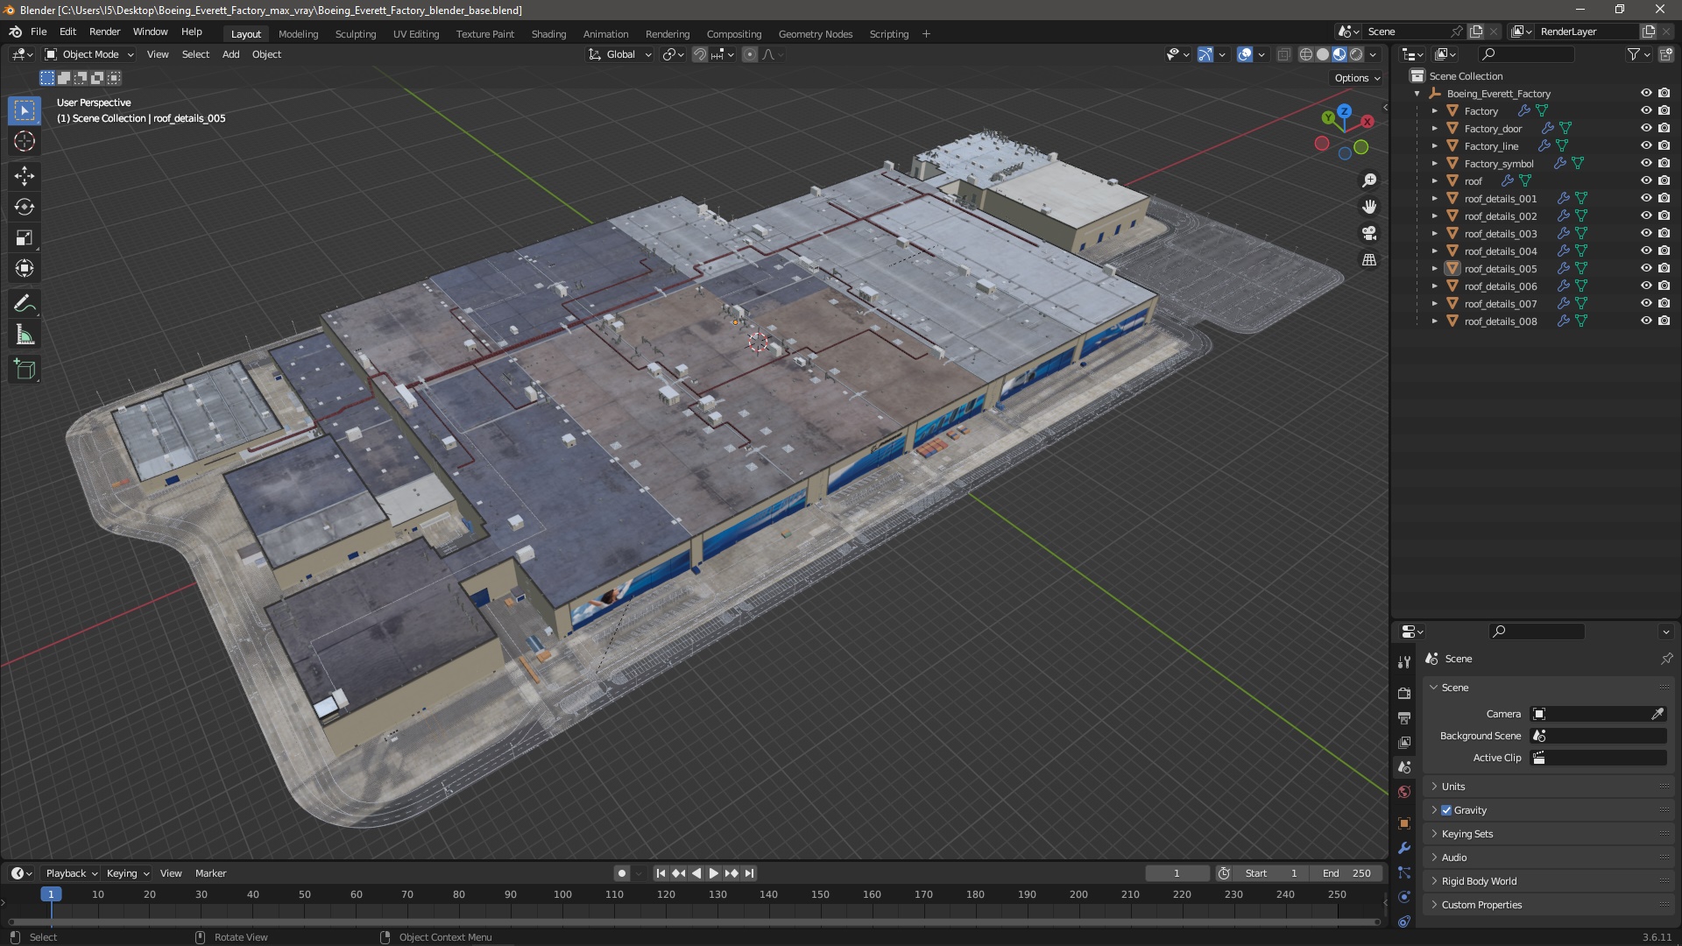Activate the Scale tool
Image resolution: width=1682 pixels, height=946 pixels.
point(25,237)
